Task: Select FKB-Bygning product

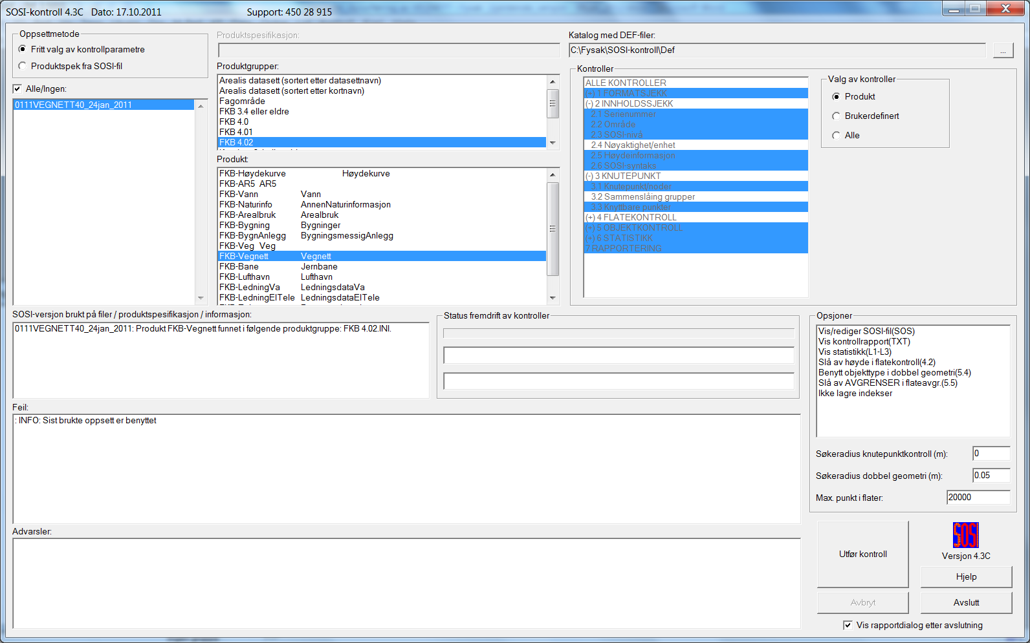Action: [x=382, y=225]
